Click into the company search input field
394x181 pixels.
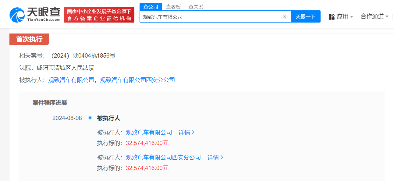[x=210, y=17]
